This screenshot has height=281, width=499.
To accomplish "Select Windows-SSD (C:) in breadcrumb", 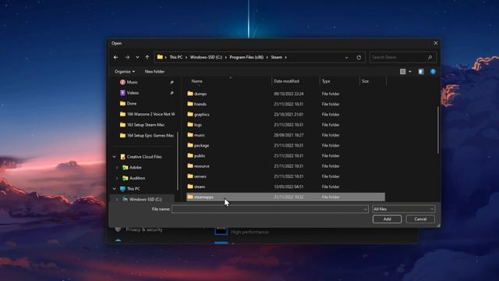I will pos(206,57).
